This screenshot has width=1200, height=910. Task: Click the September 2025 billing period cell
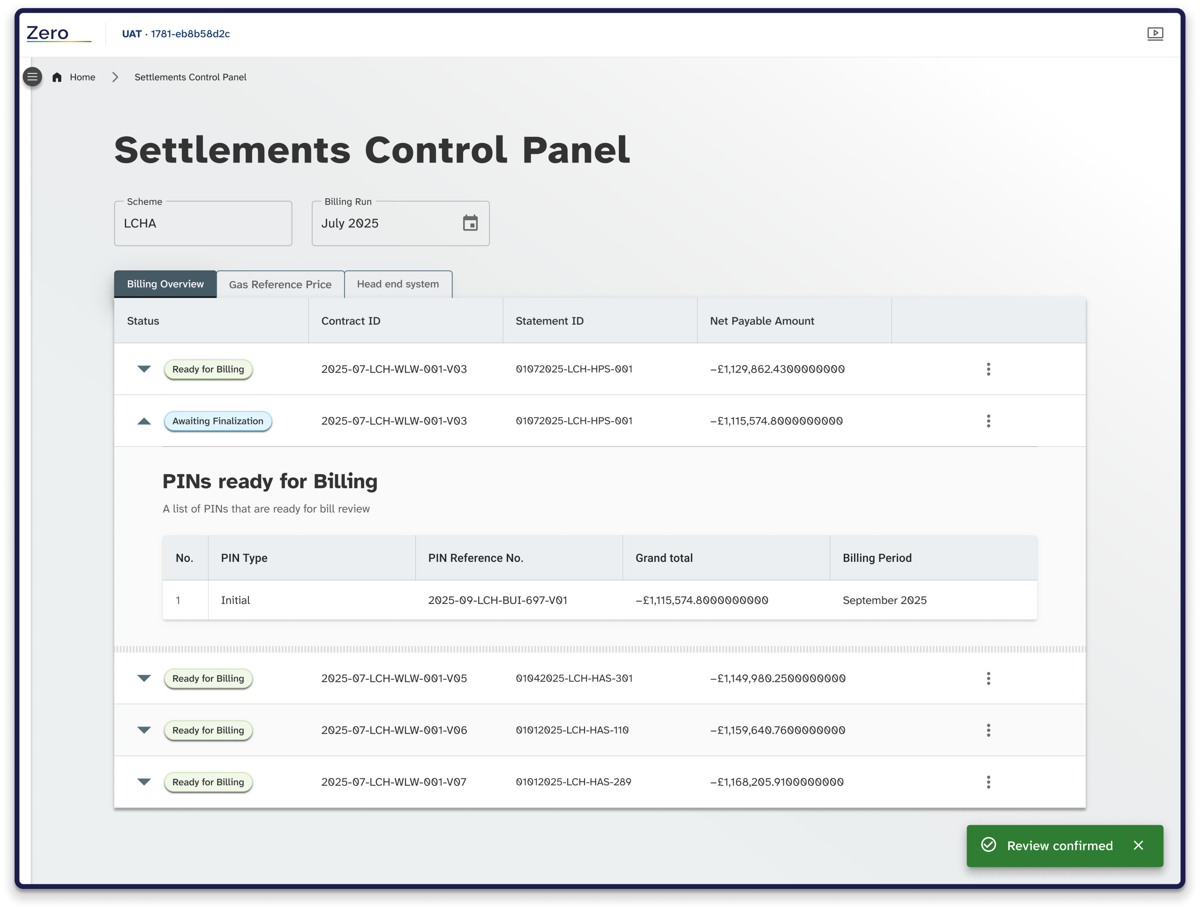(884, 600)
